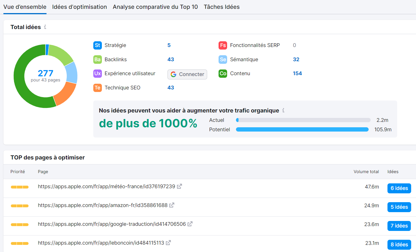Click the Co Contenu category icon

pyautogui.click(x=223, y=73)
